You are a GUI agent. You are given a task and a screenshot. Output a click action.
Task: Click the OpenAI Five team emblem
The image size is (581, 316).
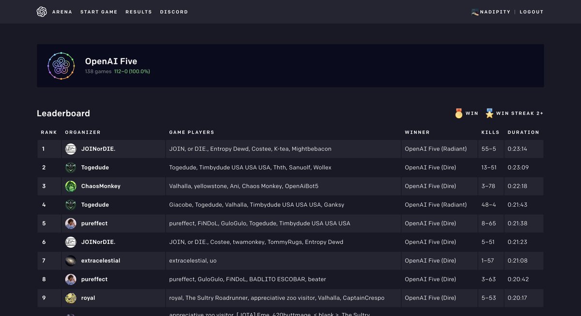coord(61,66)
